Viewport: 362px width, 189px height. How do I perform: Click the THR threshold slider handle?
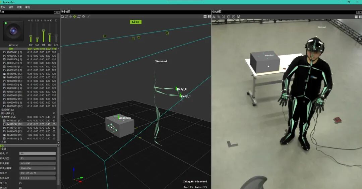[x=44, y=31]
